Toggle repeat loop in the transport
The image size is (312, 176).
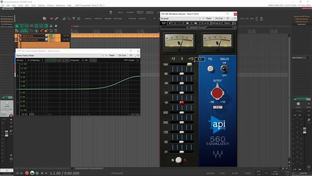point(37,173)
